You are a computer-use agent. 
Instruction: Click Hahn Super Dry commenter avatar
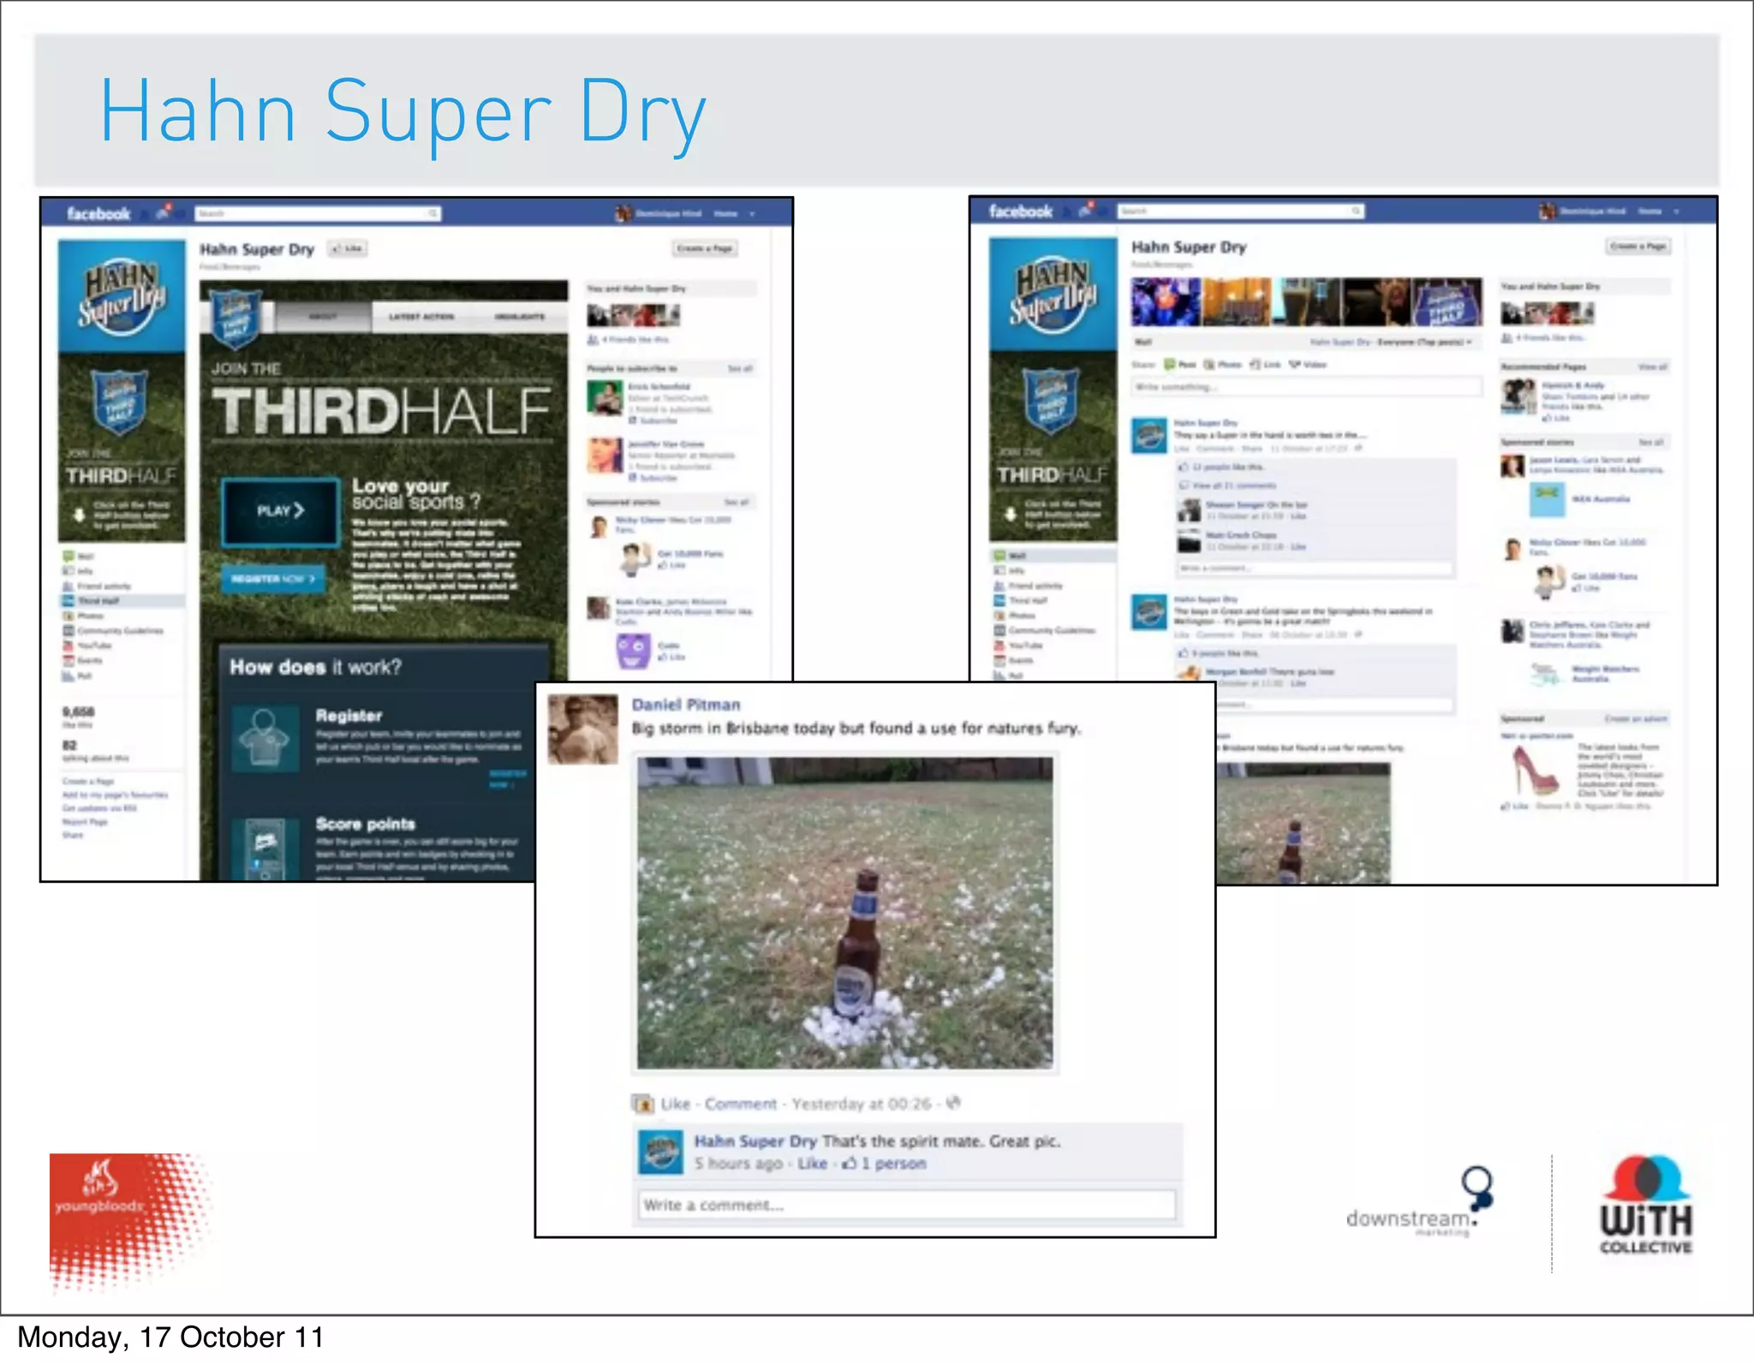pyautogui.click(x=660, y=1153)
